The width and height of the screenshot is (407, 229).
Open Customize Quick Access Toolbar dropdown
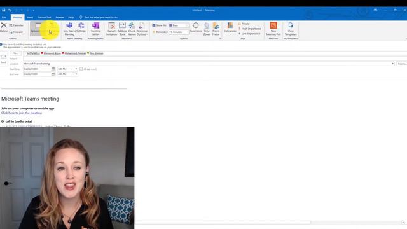pos(34,10)
